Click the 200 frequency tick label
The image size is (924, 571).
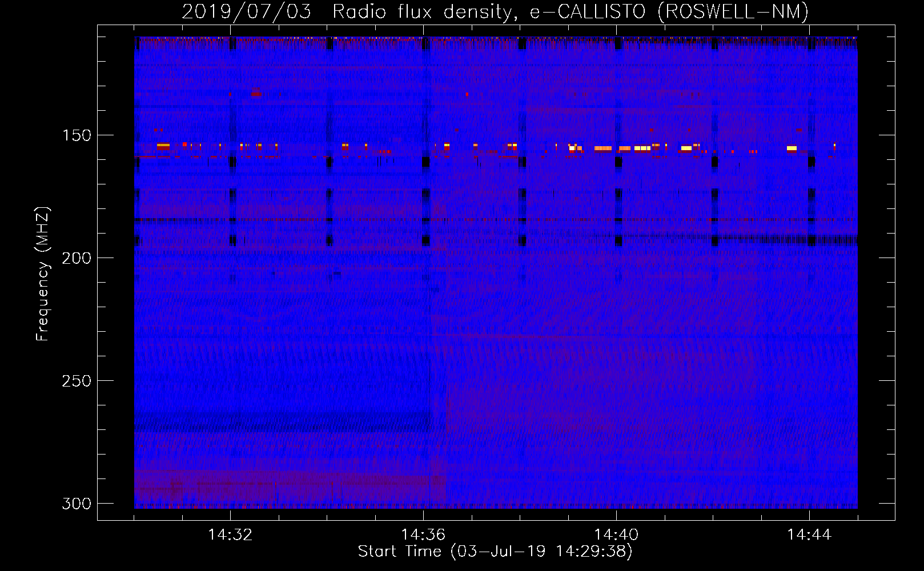(77, 258)
